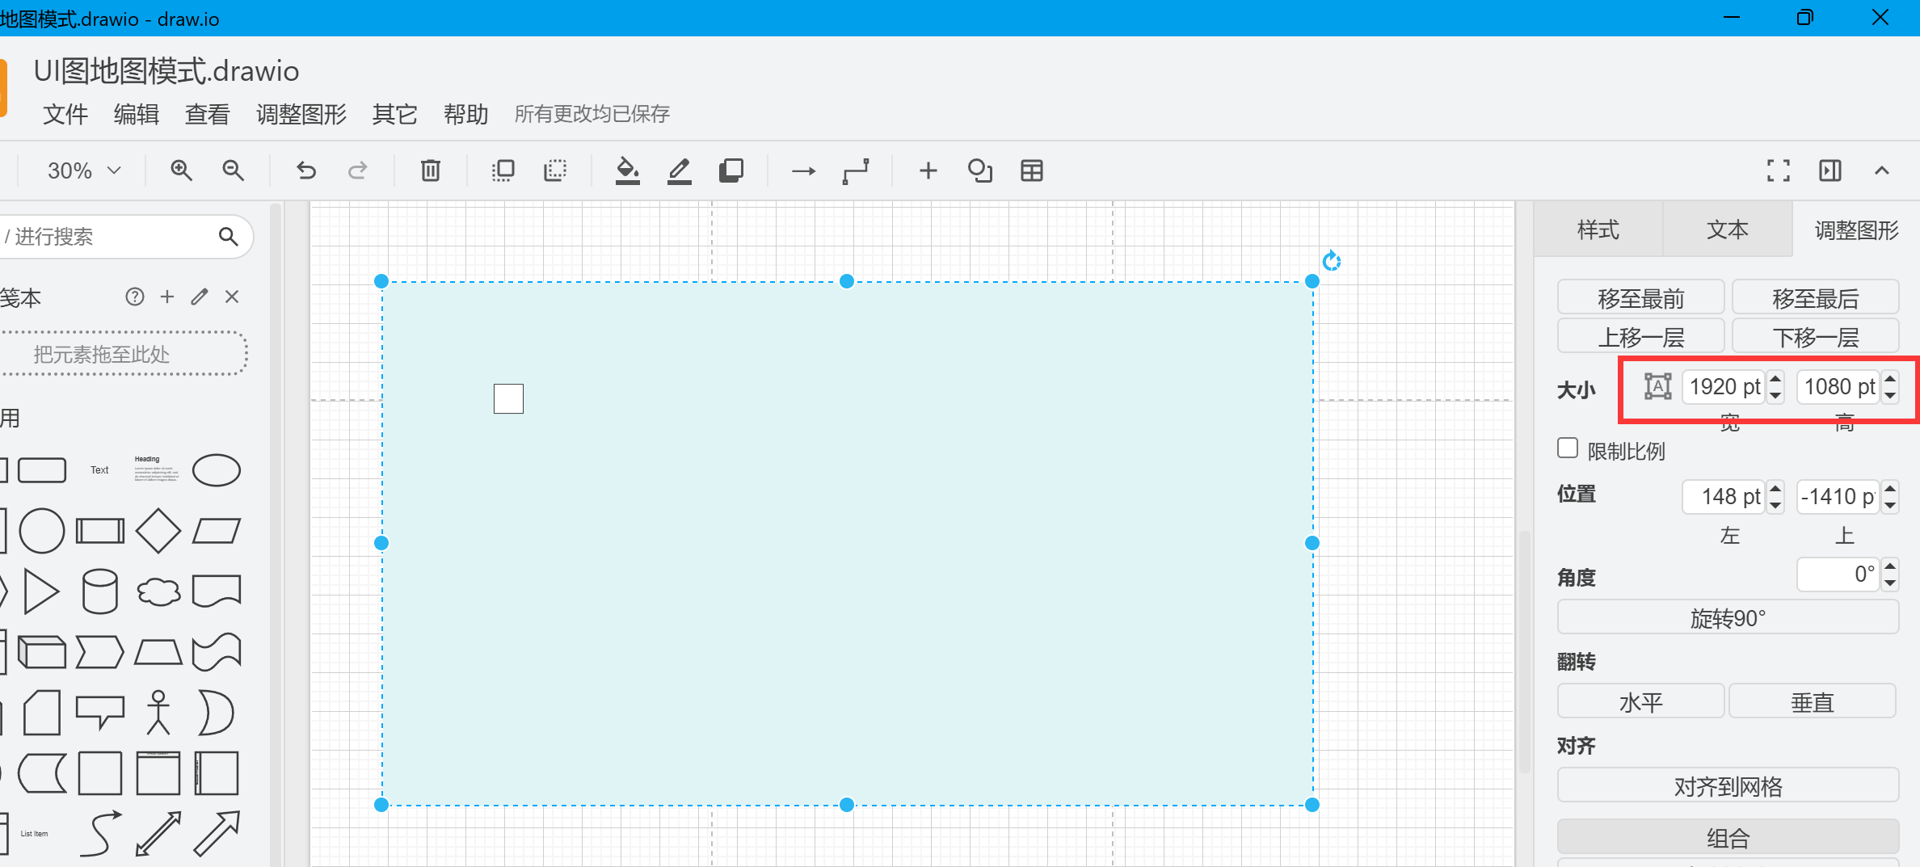The width and height of the screenshot is (1920, 867).
Task: Click the 移至最后 button
Action: 1816,298
